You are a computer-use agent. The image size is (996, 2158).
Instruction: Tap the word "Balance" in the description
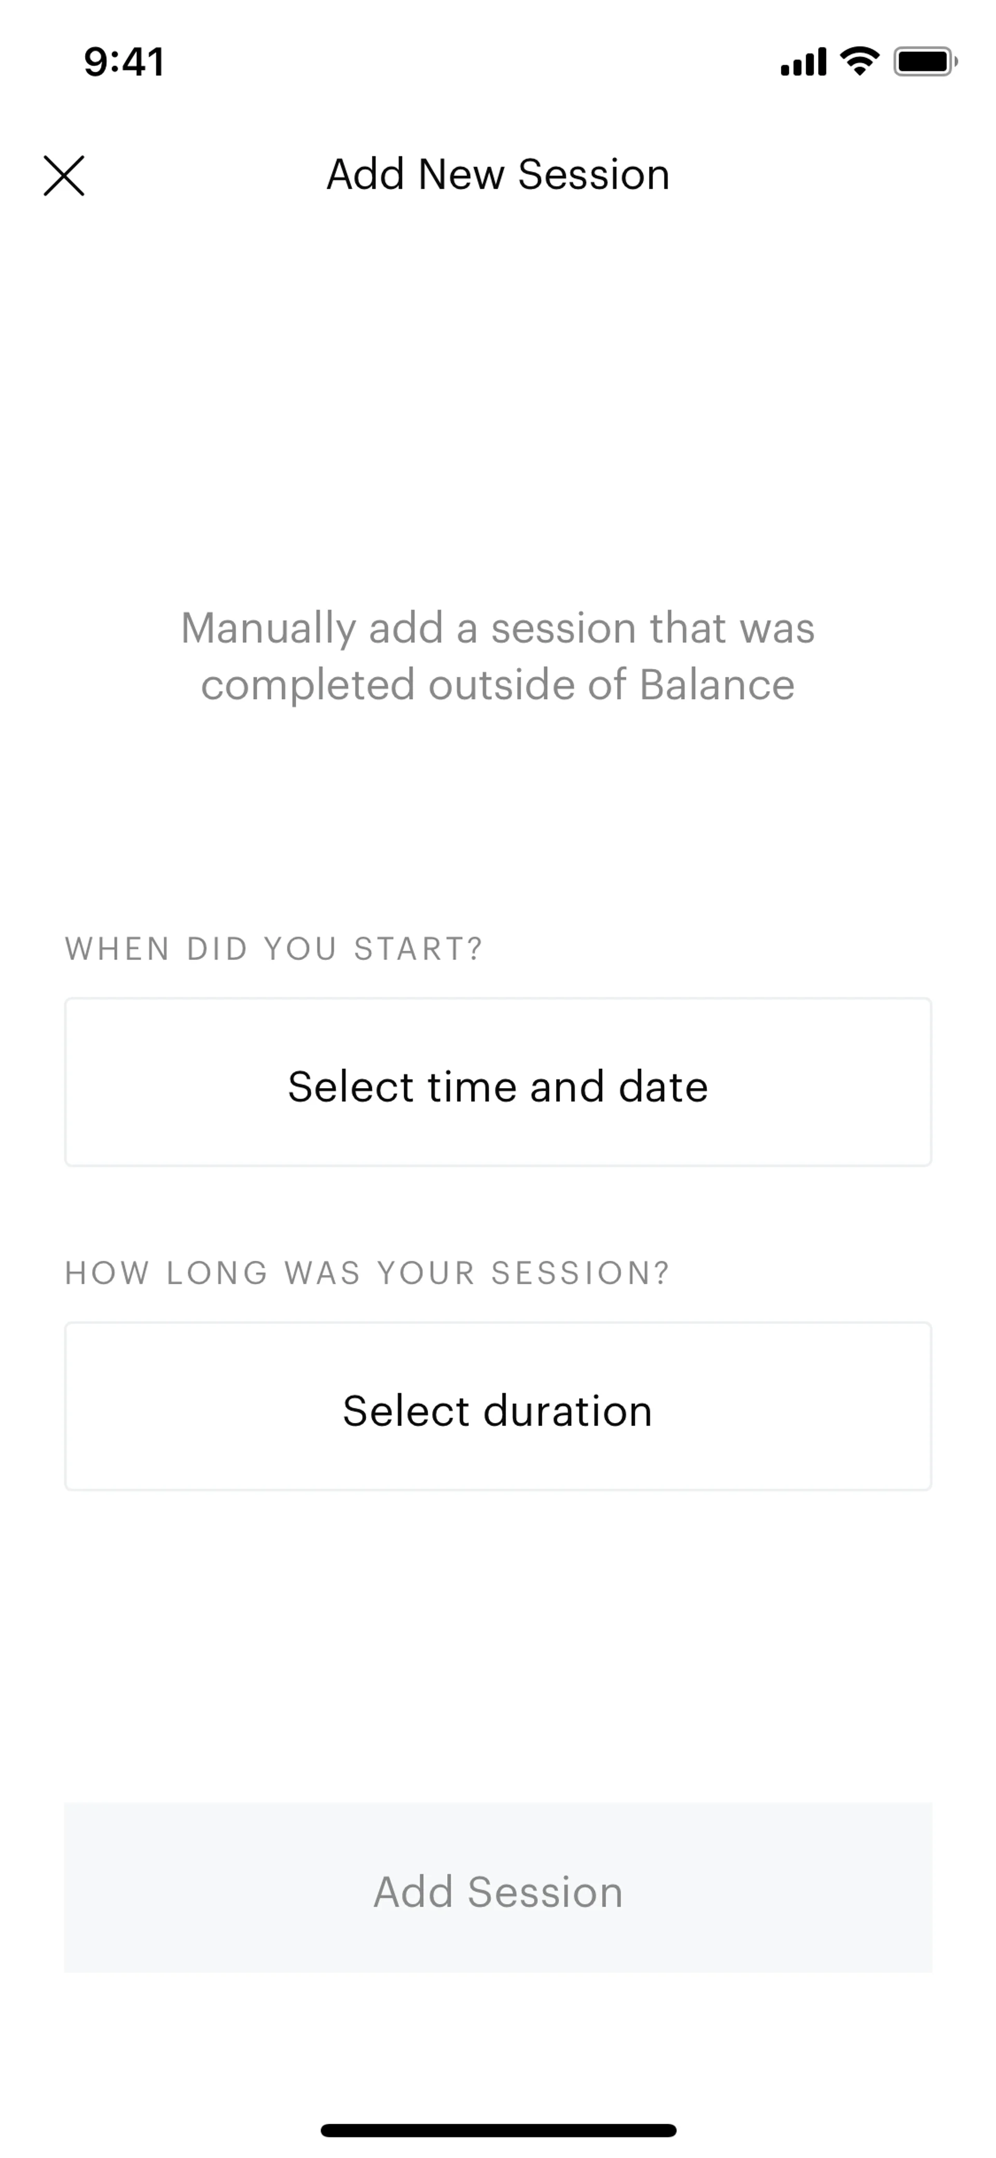coord(716,685)
